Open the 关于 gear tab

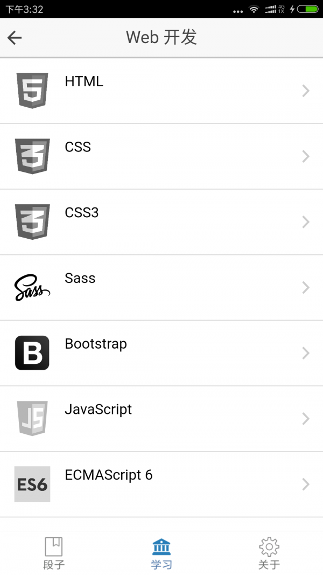click(x=269, y=552)
